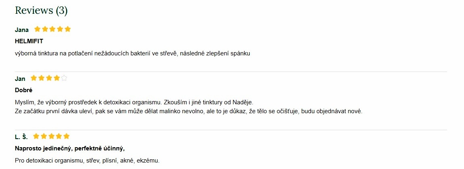464x169 pixels.
Task: Click the "Naprosto jedinečný, perfektně účinný" title
Action: coord(70,148)
